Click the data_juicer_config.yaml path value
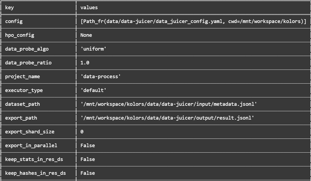The height and width of the screenshot is (181, 311). [x=193, y=21]
